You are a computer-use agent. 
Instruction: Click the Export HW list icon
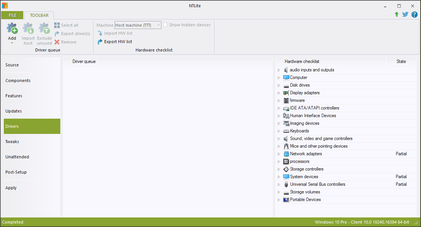100,42
